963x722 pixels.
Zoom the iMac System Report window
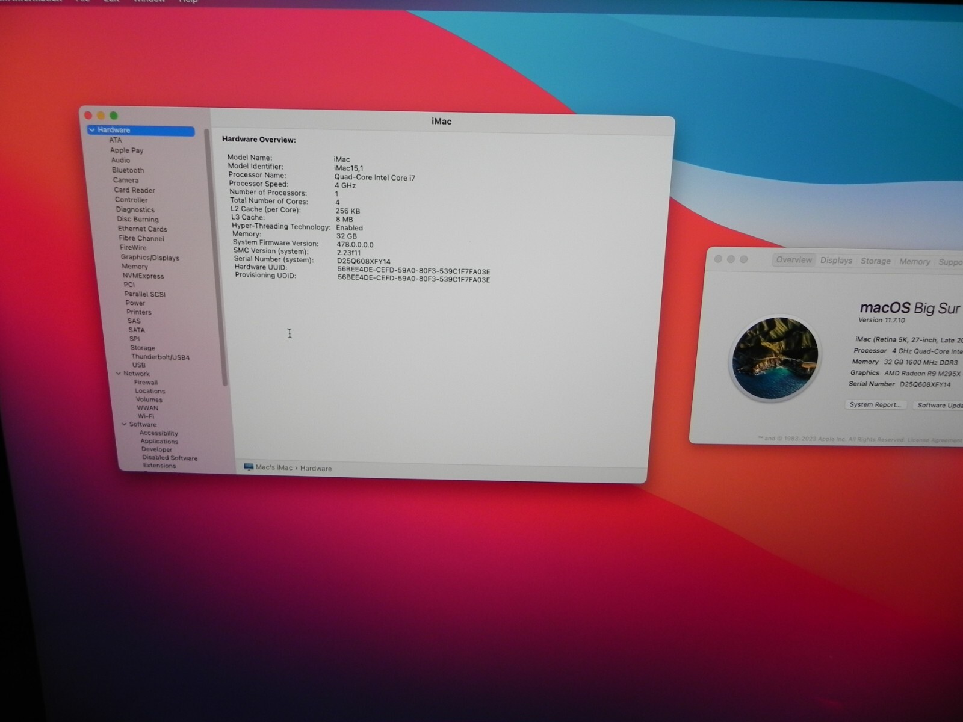pos(114,116)
